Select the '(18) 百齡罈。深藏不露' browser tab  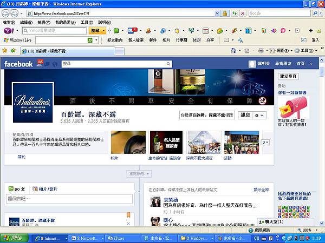point(68,51)
